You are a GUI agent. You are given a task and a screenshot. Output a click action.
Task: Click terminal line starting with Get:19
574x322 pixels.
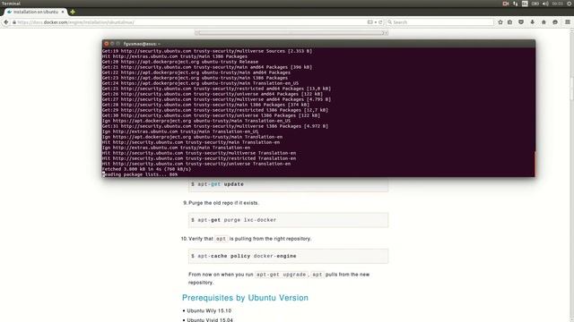coord(207,51)
